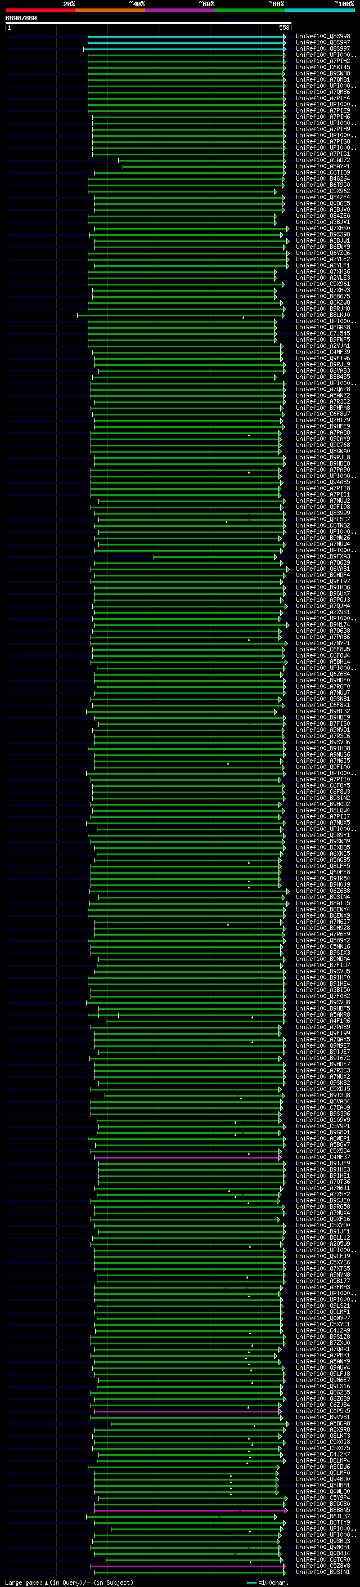Click the magenta alignment bar of C4MF37
The width and height of the screenshot is (360, 1587).
point(188,1157)
